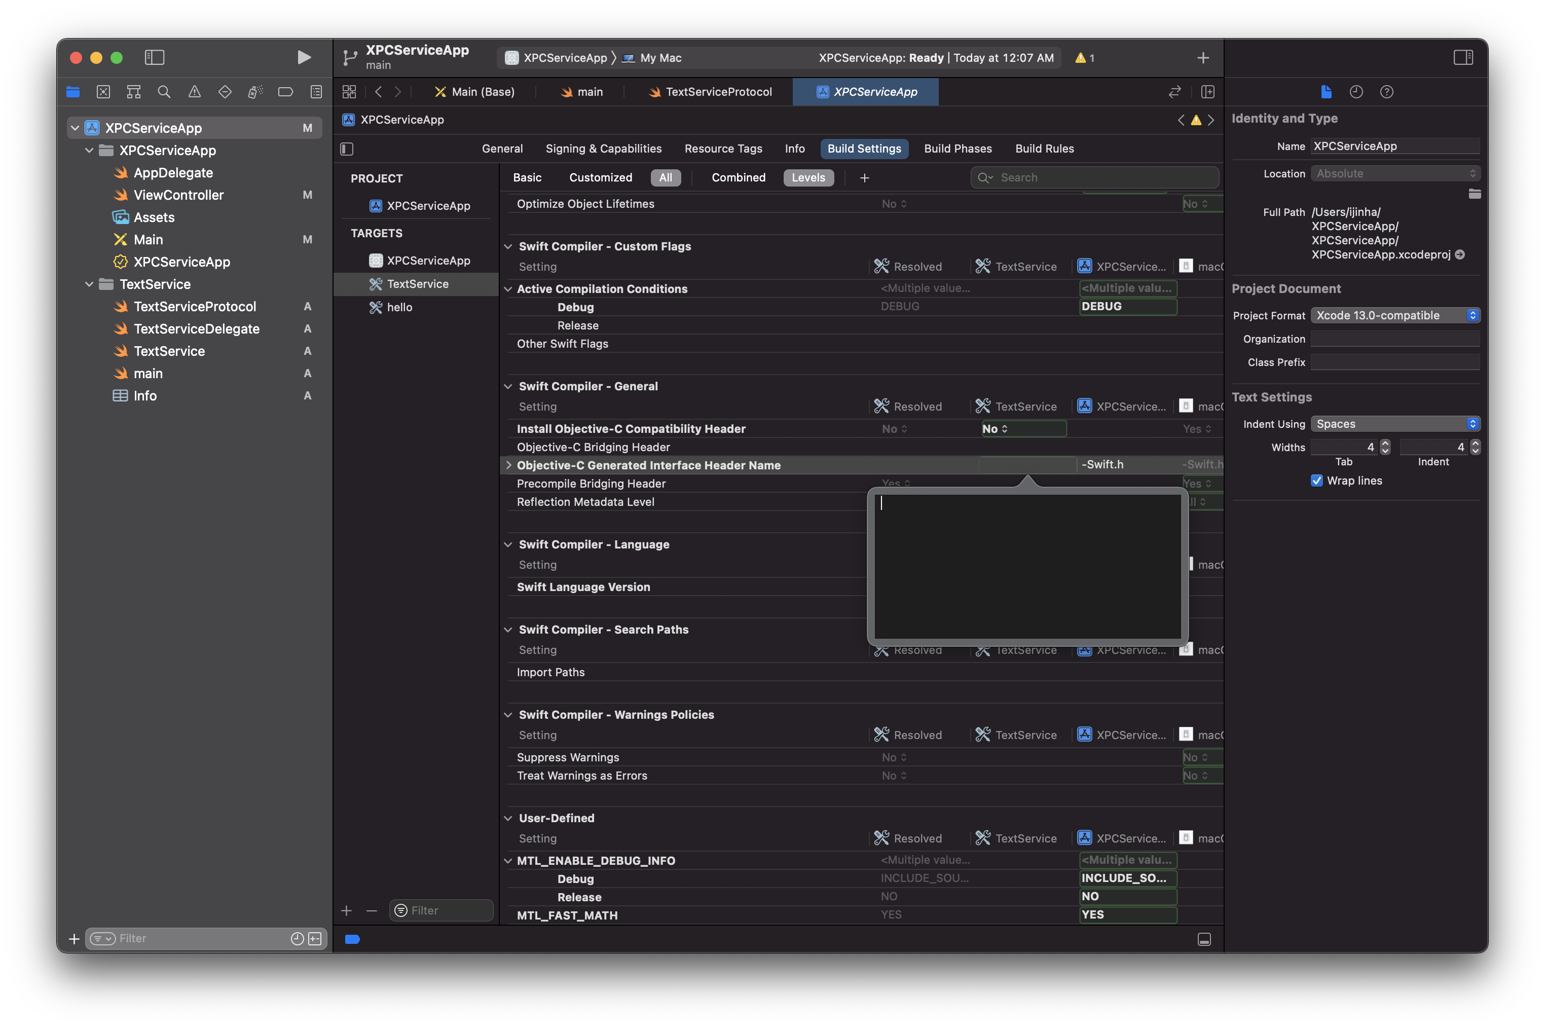Open the History inspector clock icon

(1356, 92)
